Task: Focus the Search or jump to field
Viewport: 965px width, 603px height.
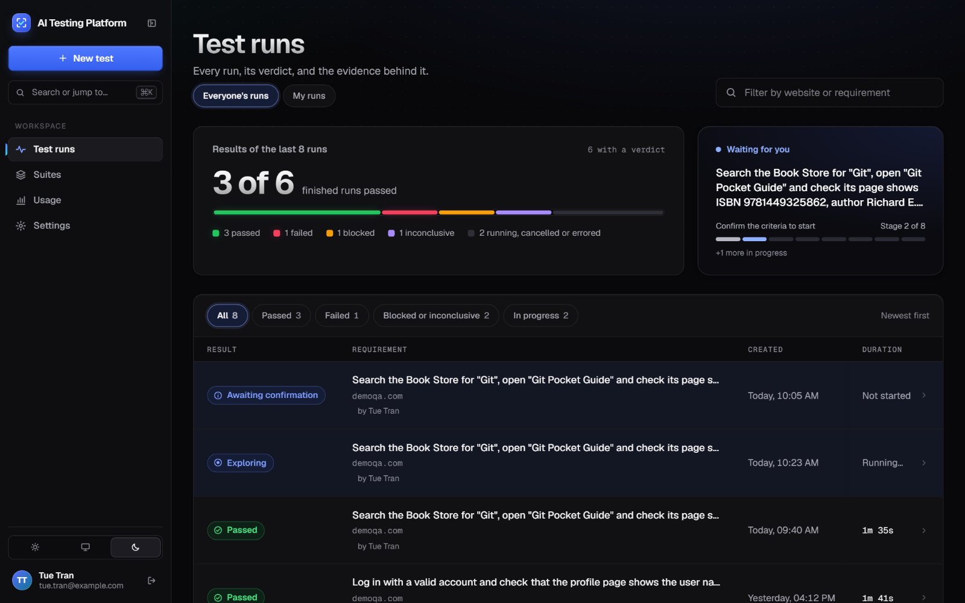Action: pyautogui.click(x=85, y=93)
